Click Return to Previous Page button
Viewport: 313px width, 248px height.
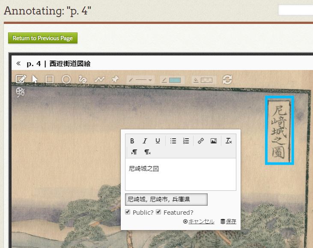[x=43, y=38]
